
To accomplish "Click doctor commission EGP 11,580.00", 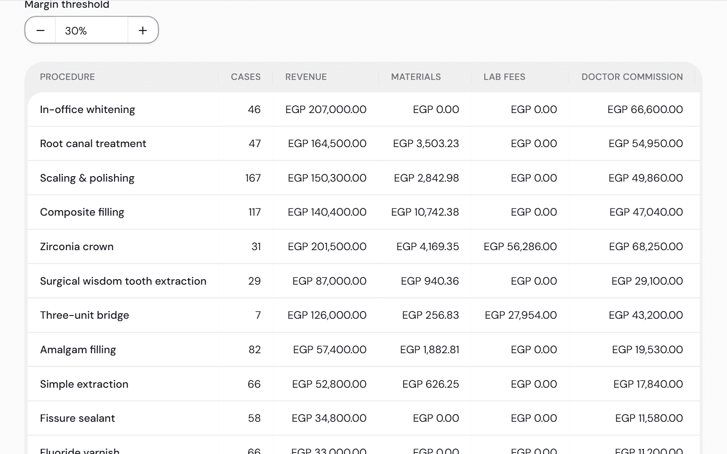I will [x=649, y=418].
